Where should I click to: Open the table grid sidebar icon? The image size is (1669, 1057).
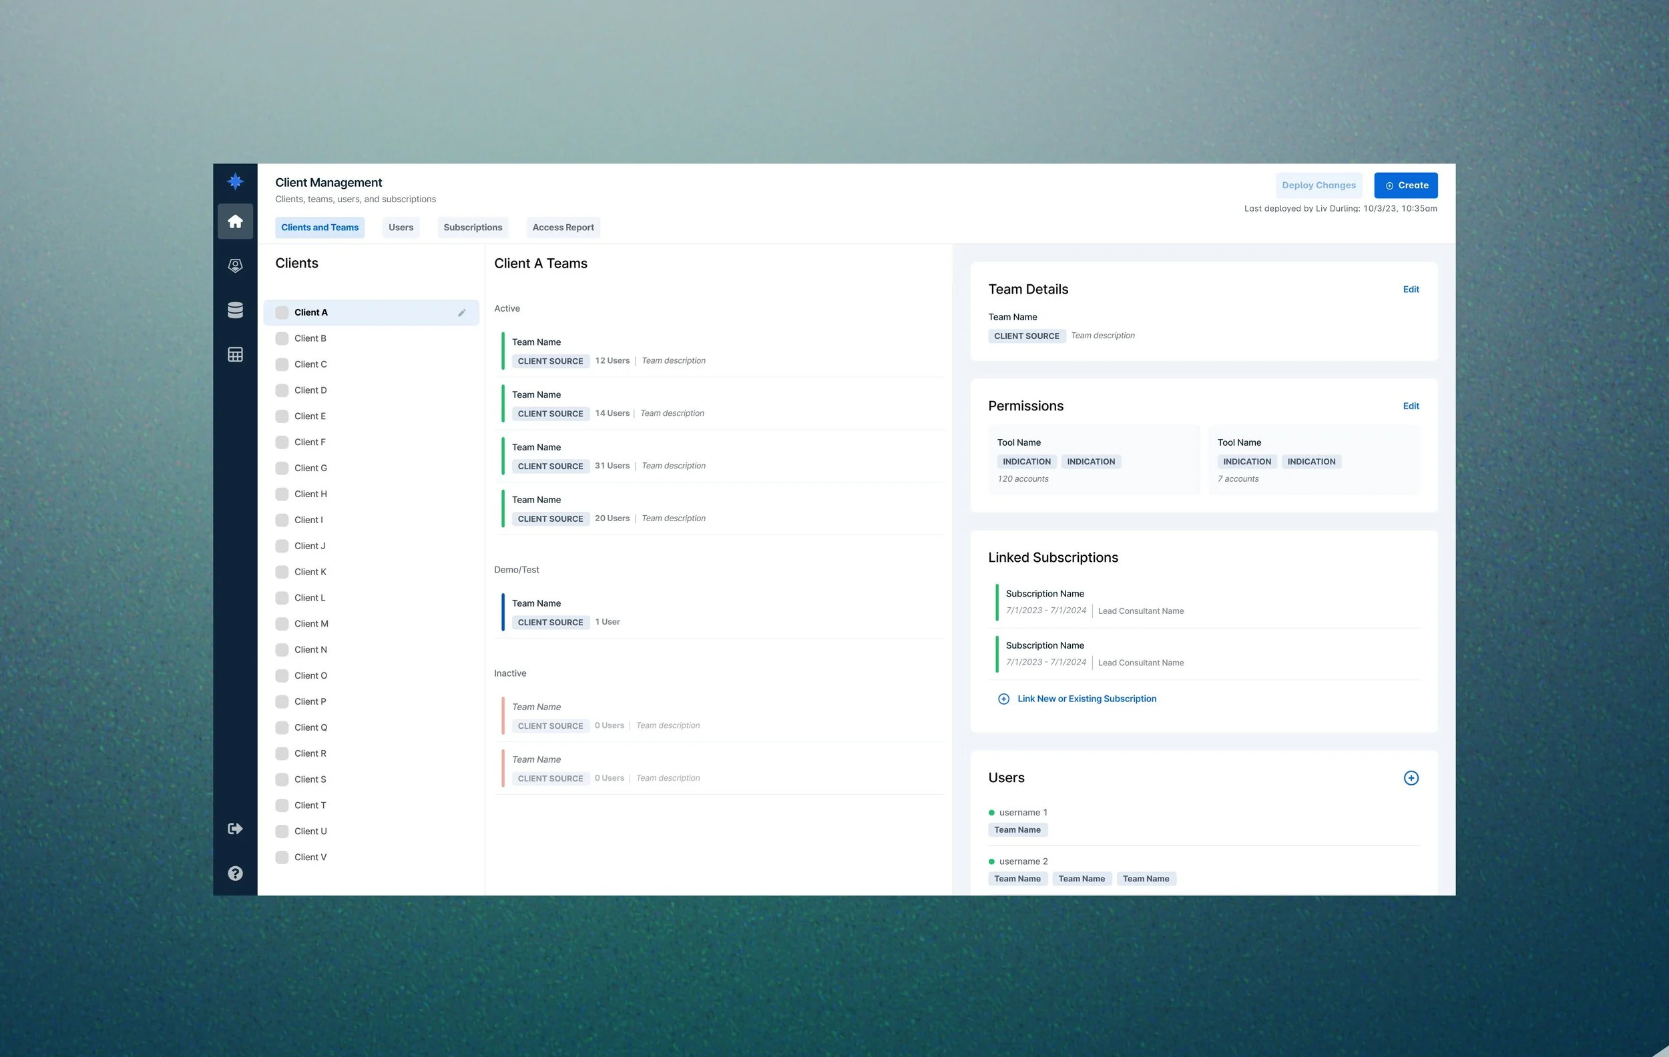[x=235, y=354]
